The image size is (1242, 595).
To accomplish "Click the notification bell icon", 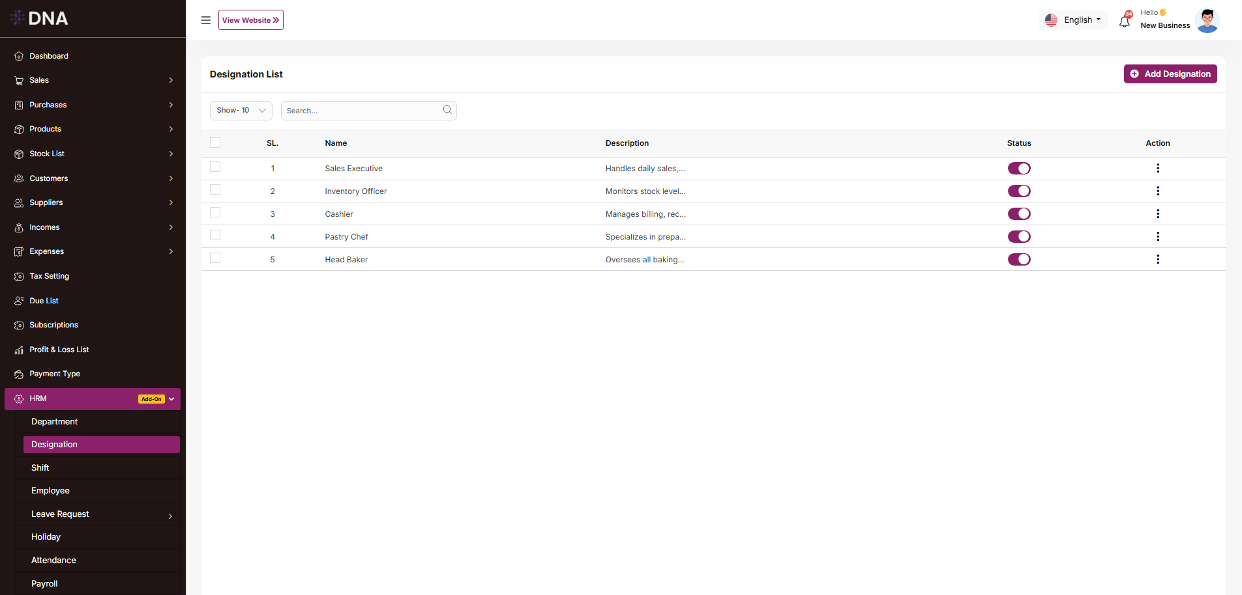I will (1124, 21).
